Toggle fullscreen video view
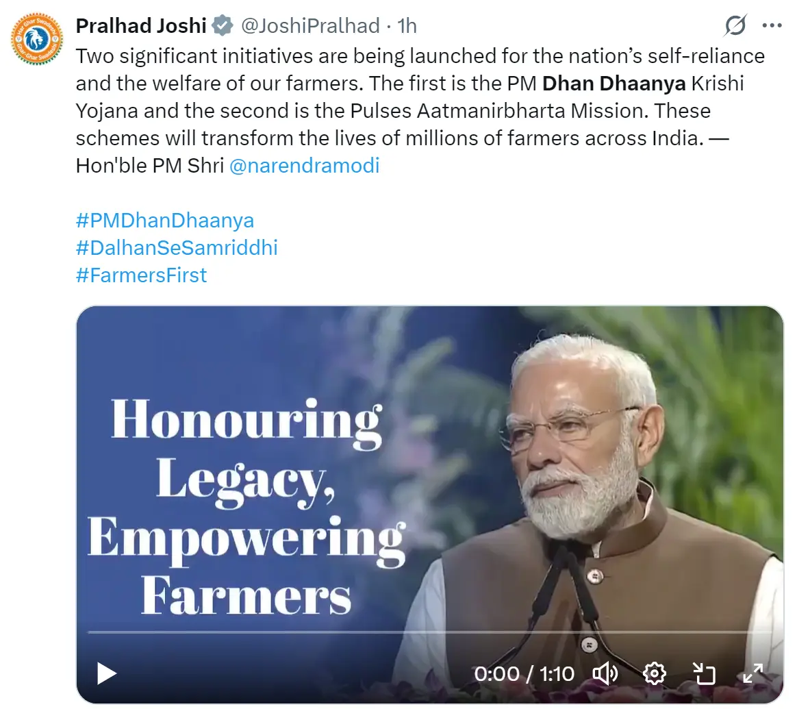 pos(753,673)
